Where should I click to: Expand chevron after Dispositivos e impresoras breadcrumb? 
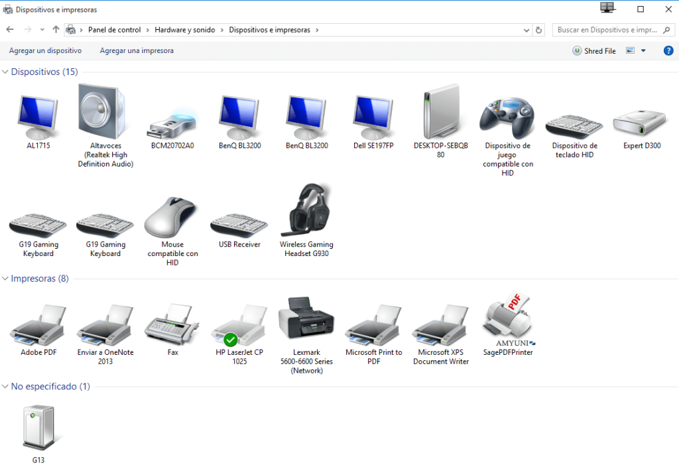tap(318, 30)
